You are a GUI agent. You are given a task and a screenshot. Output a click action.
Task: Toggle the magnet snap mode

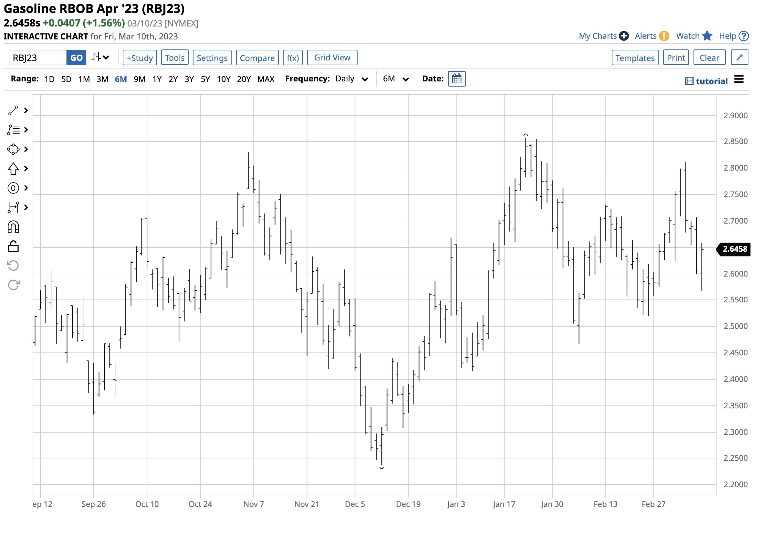click(x=13, y=226)
